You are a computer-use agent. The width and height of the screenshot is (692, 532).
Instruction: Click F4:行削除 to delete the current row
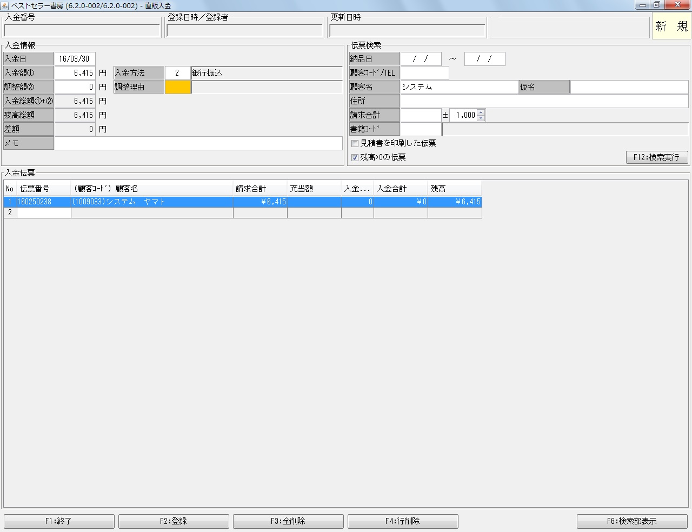(403, 521)
